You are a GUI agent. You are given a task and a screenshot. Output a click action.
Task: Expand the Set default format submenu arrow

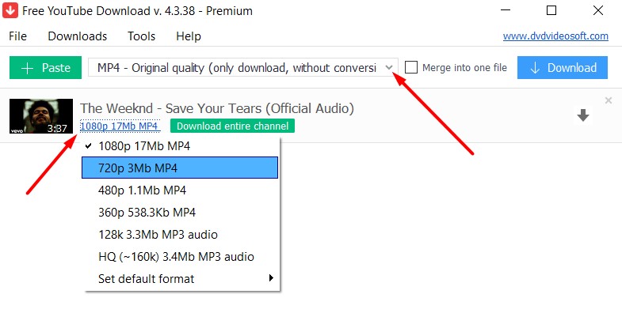coord(271,277)
